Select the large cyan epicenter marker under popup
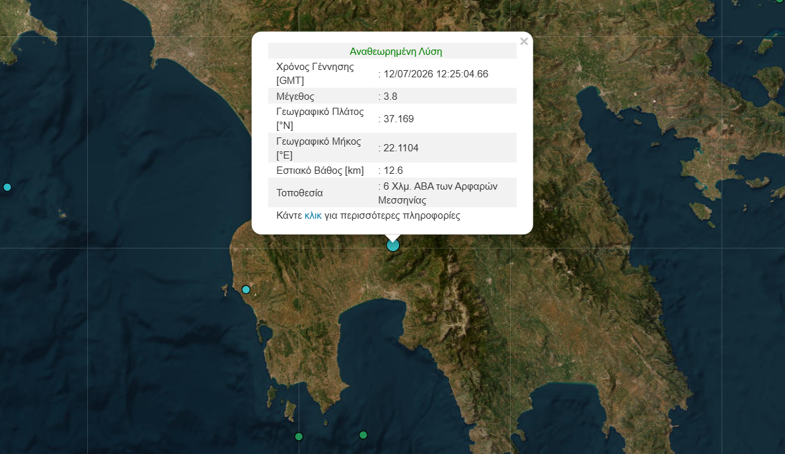 point(393,245)
